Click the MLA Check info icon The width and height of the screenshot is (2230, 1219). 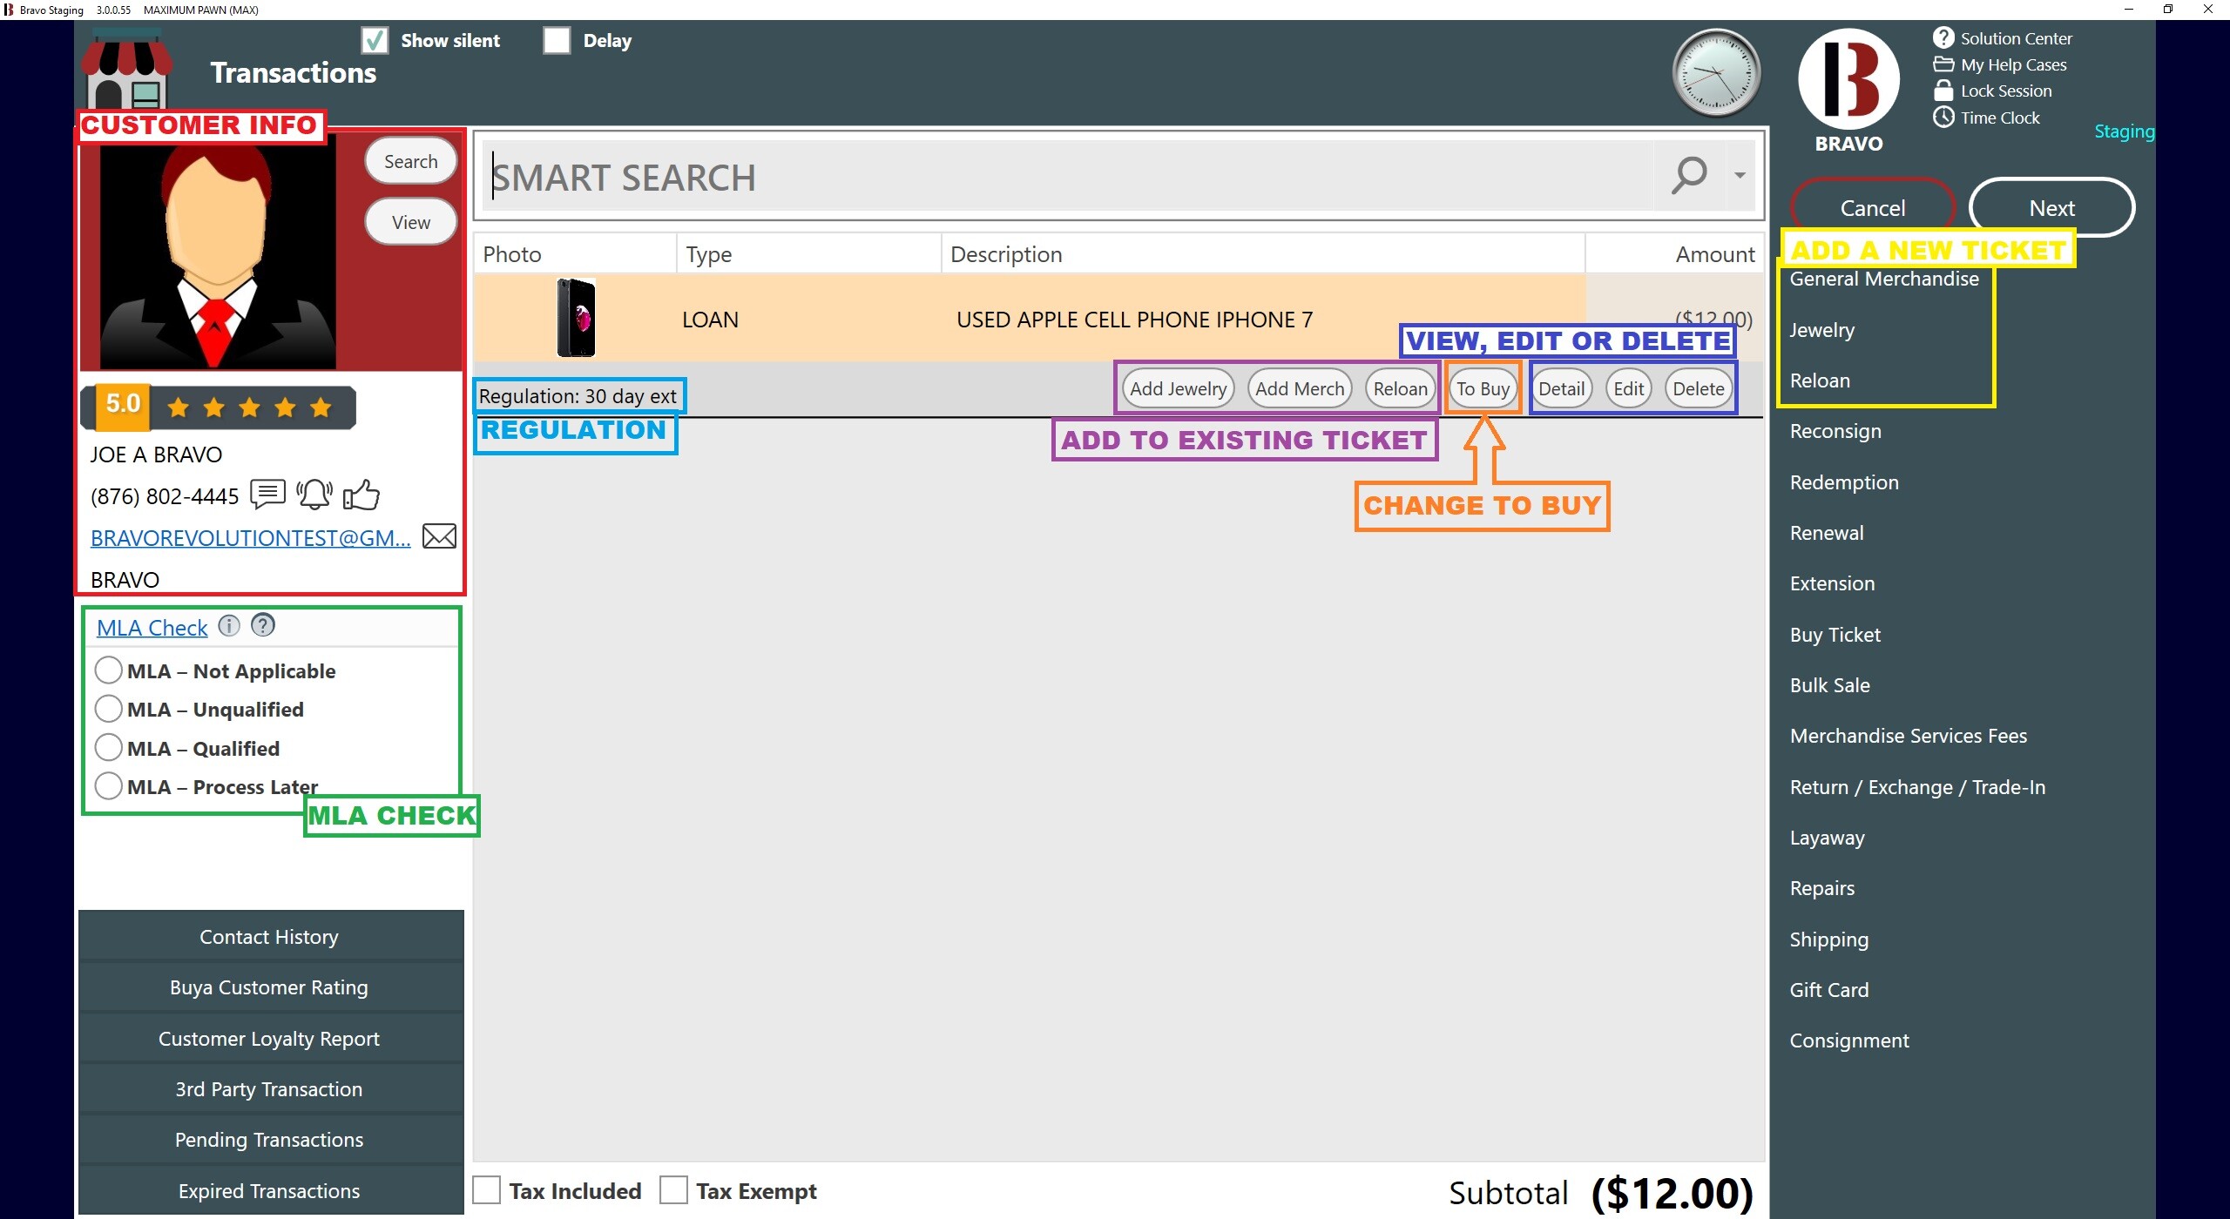(x=228, y=625)
